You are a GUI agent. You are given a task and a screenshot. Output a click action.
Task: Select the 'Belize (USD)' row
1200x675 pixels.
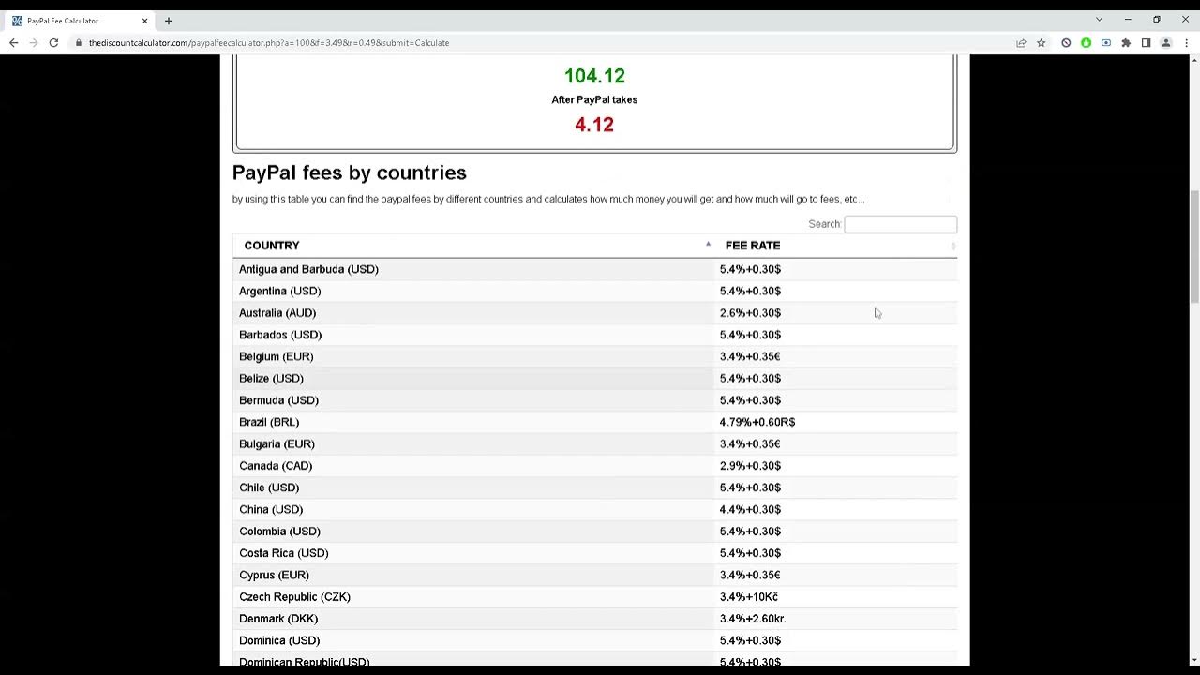pos(594,379)
